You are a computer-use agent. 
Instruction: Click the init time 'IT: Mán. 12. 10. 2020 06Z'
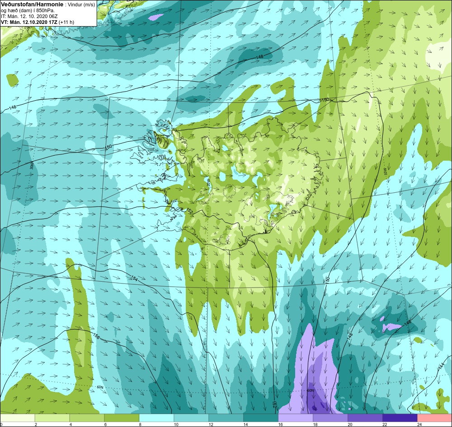pos(29,16)
